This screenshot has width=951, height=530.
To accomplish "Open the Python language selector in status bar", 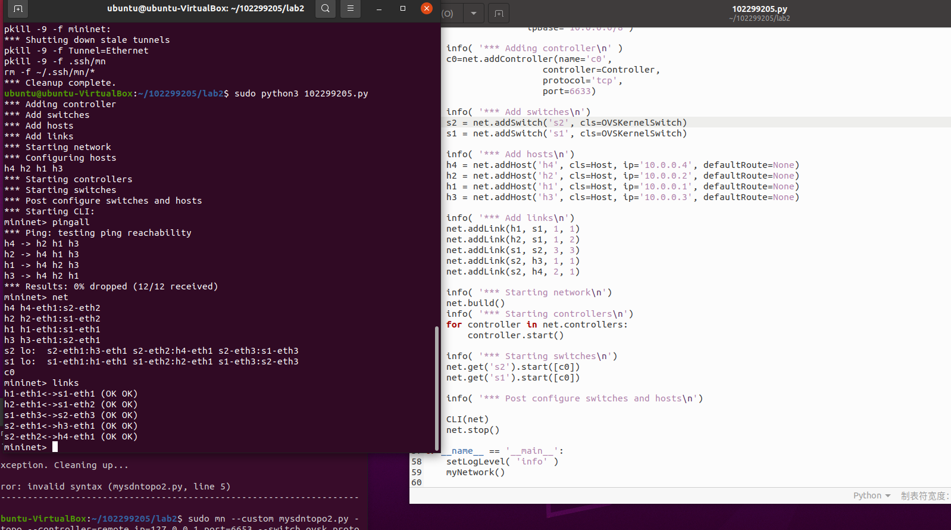I will tap(872, 495).
